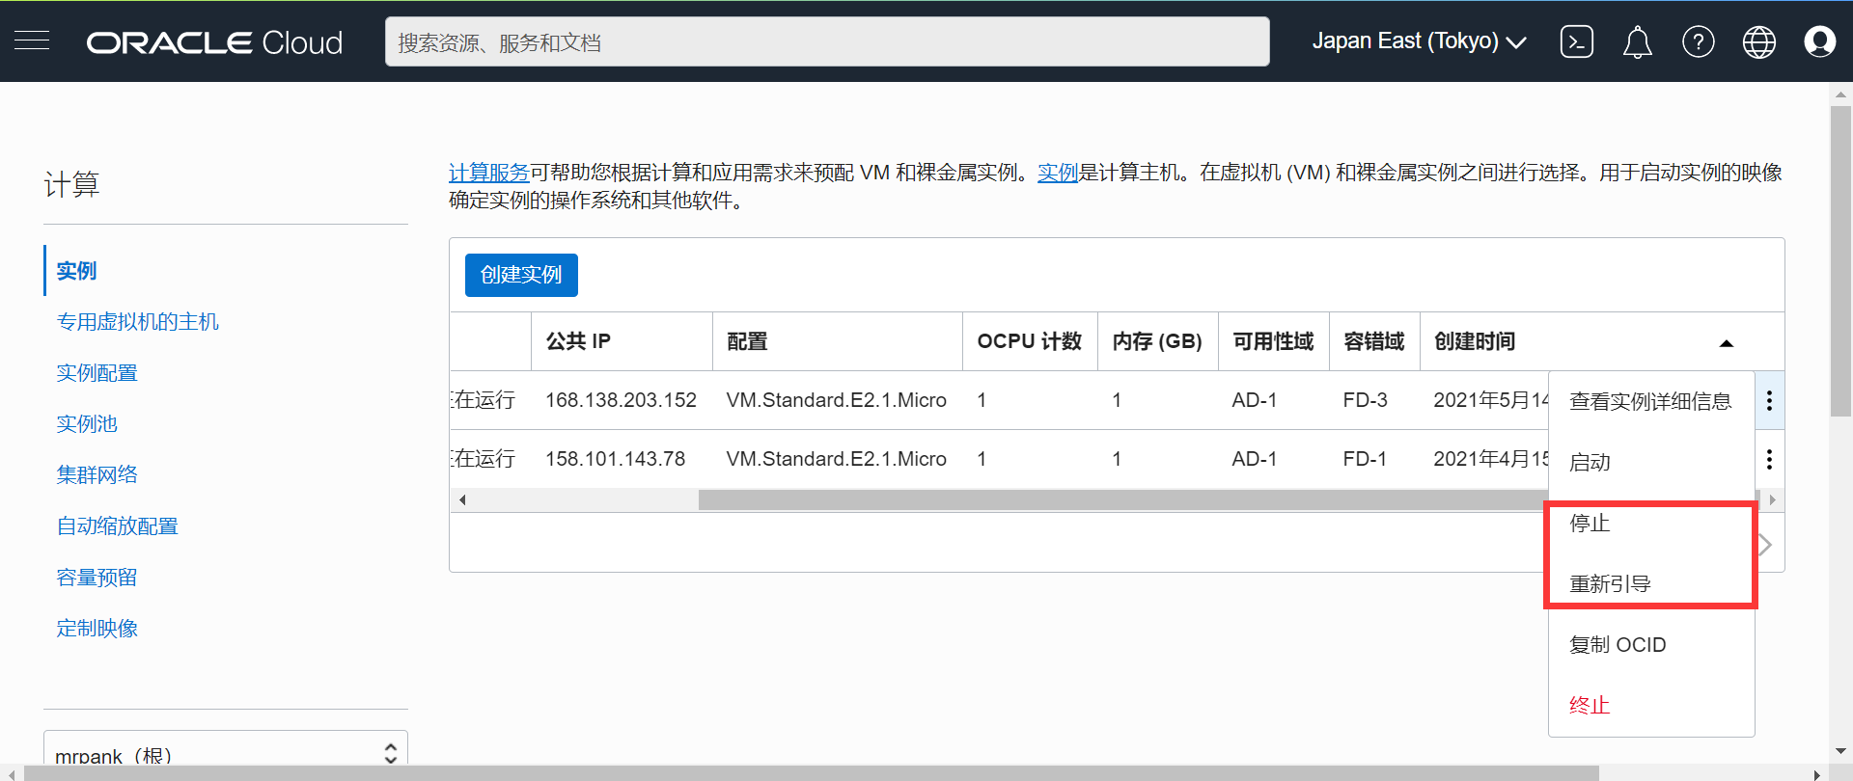Click the 公共 IP column header

click(622, 341)
